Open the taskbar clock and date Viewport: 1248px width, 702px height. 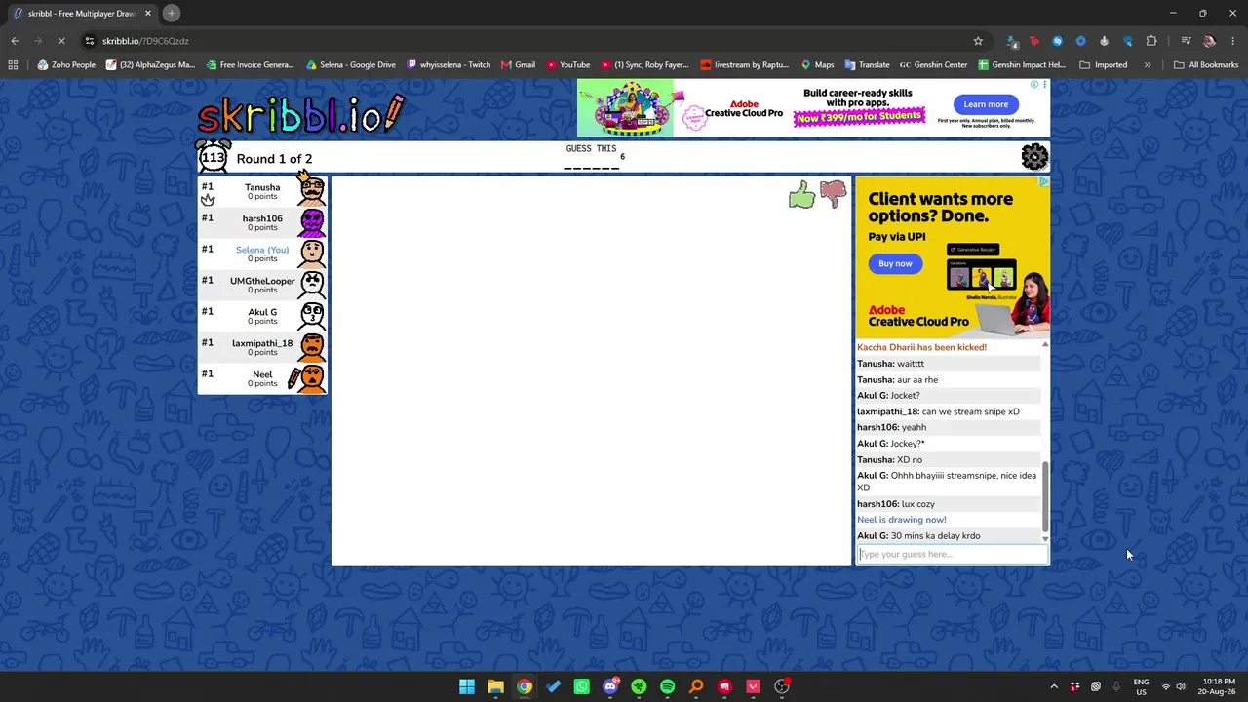(1219, 686)
